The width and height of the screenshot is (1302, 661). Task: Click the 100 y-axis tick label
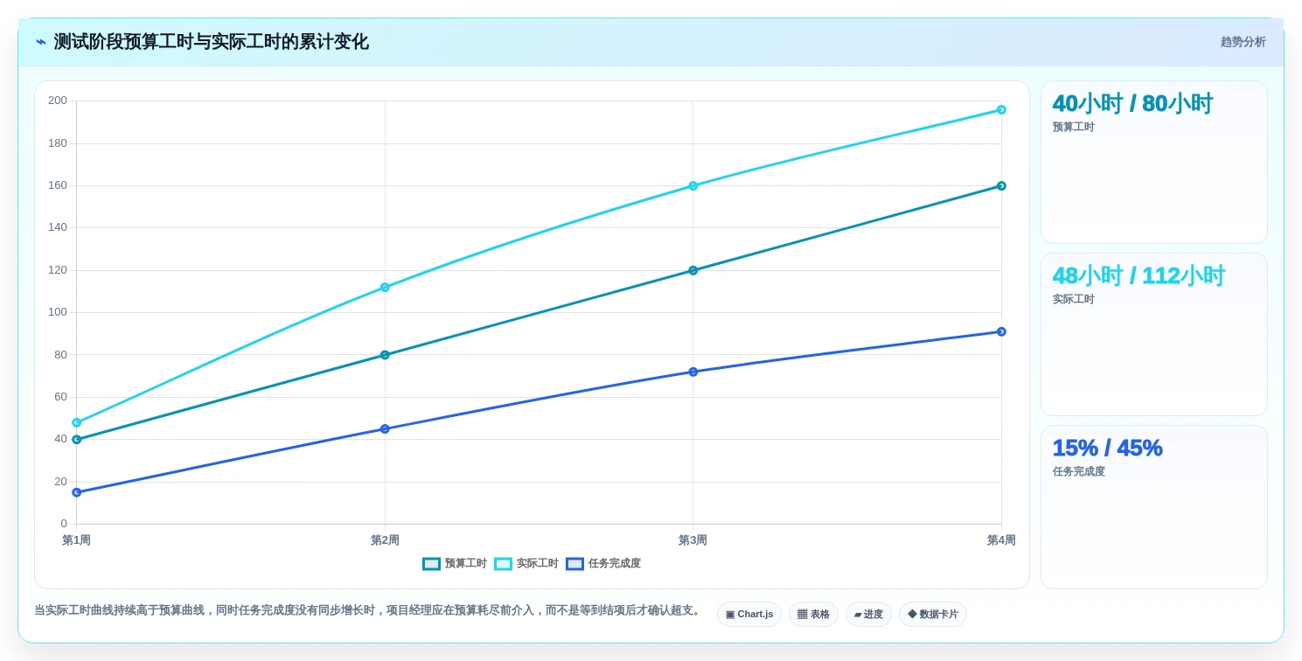[x=58, y=313]
